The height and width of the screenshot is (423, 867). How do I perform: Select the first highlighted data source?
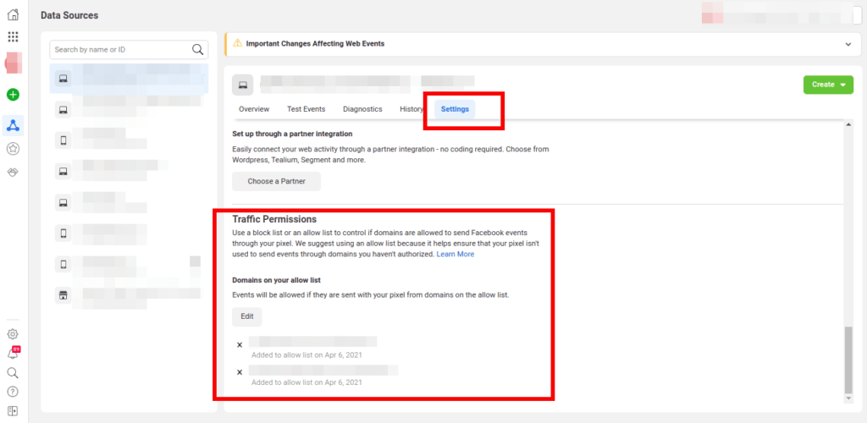(x=129, y=79)
